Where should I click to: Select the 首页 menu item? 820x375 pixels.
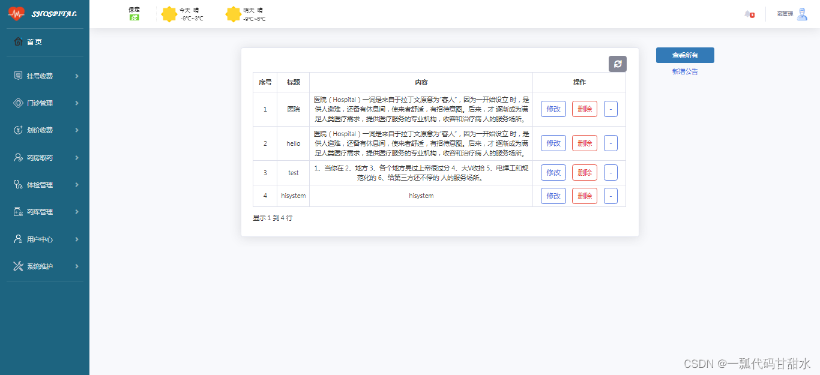(29, 42)
